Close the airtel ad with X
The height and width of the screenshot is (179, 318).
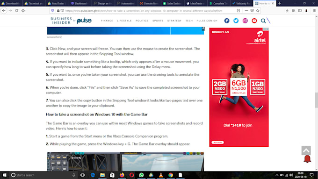(x=267, y=29)
